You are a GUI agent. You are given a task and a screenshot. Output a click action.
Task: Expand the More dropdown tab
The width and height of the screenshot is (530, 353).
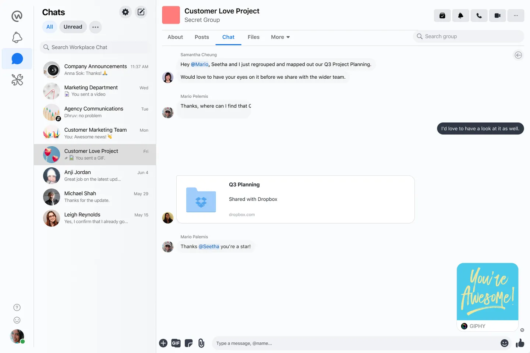coord(280,37)
